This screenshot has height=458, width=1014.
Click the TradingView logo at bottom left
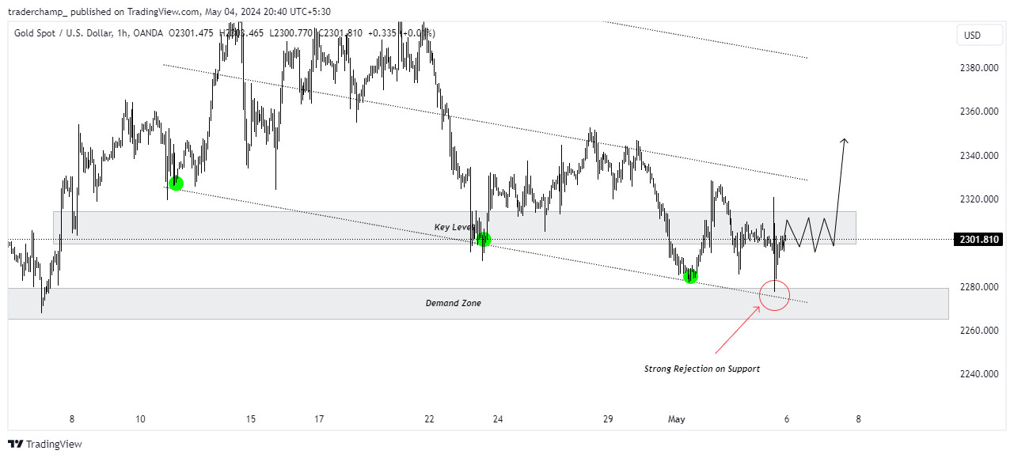pos(45,445)
